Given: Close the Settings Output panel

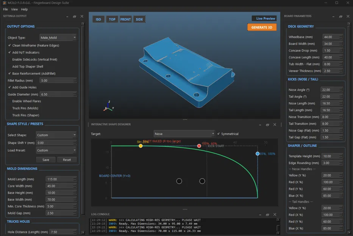Looking at the screenshot, I should (82, 16).
